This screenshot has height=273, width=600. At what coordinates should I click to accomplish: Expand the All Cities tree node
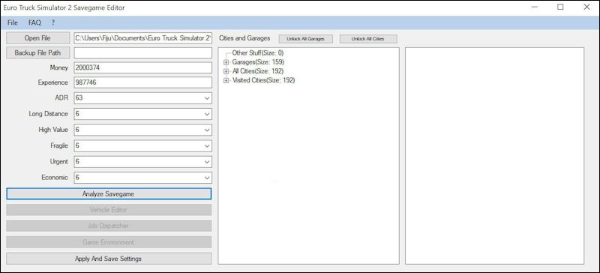point(226,71)
